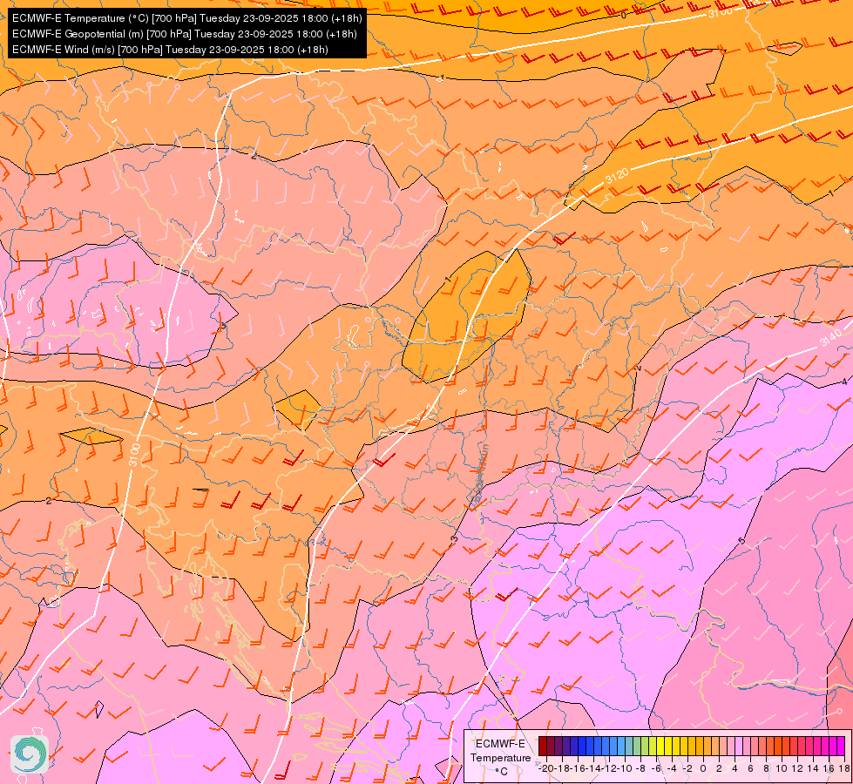Click the -10 value on the legend scale
This screenshot has width=853, height=784.
point(625,769)
